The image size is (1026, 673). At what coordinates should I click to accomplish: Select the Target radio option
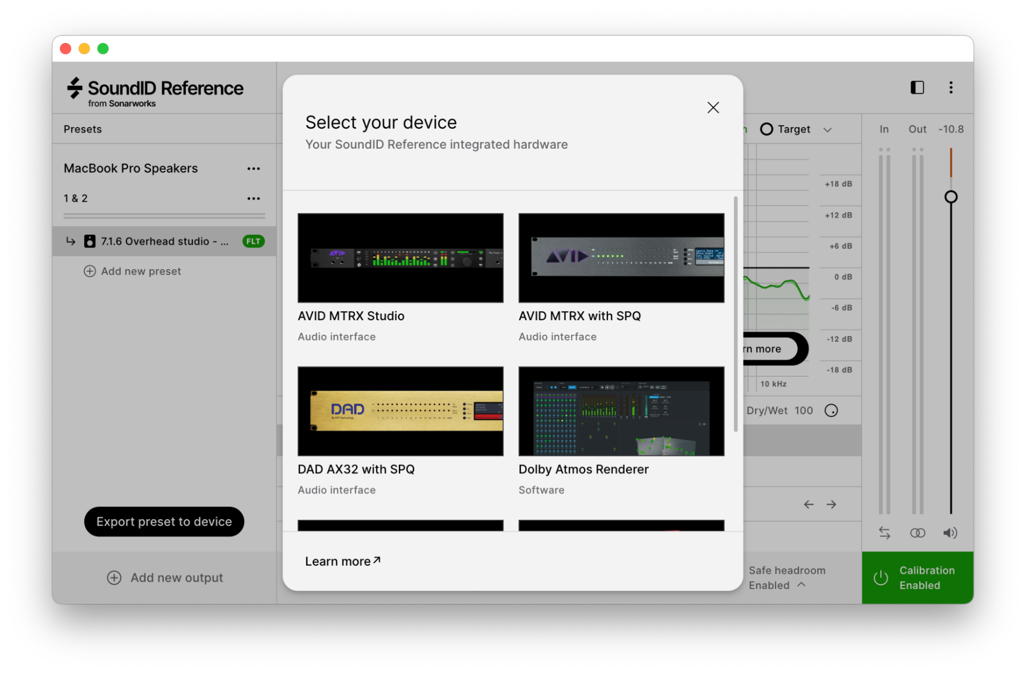pos(766,129)
